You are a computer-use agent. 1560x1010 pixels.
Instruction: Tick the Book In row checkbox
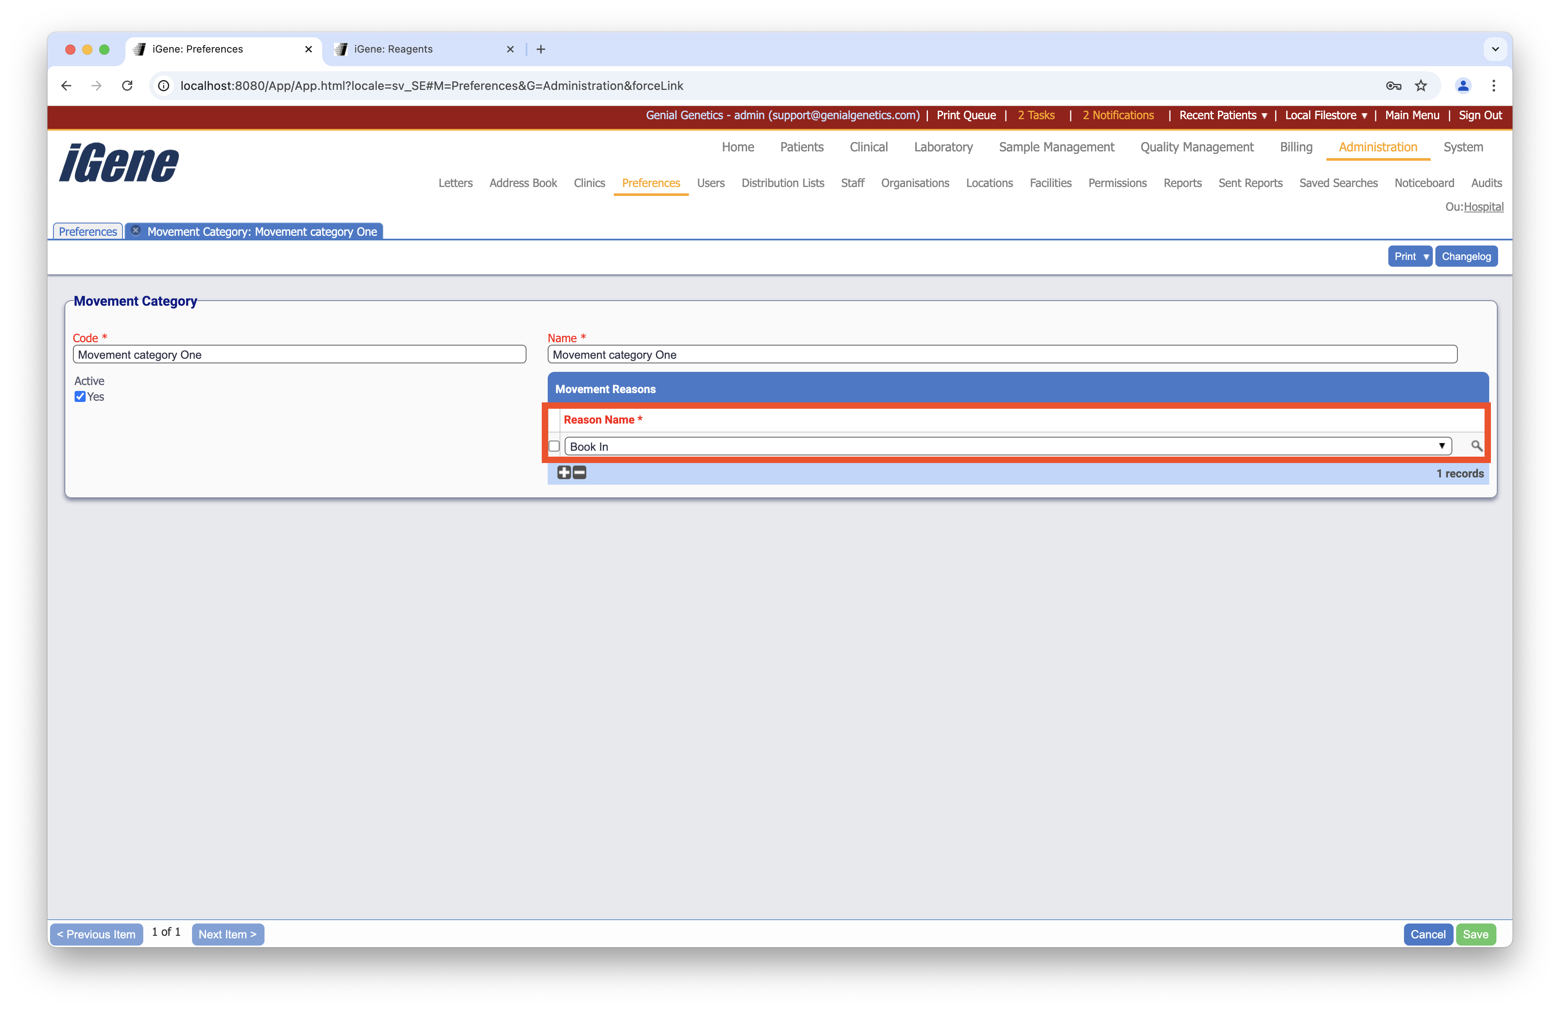tap(554, 446)
